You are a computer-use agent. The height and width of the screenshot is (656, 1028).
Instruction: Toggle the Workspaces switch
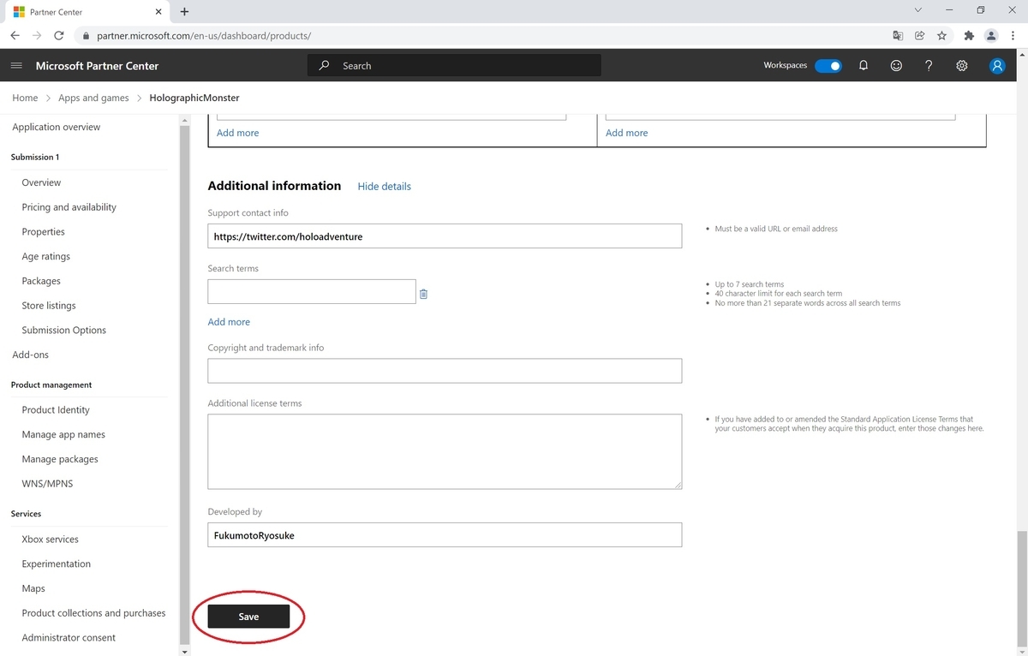click(828, 66)
